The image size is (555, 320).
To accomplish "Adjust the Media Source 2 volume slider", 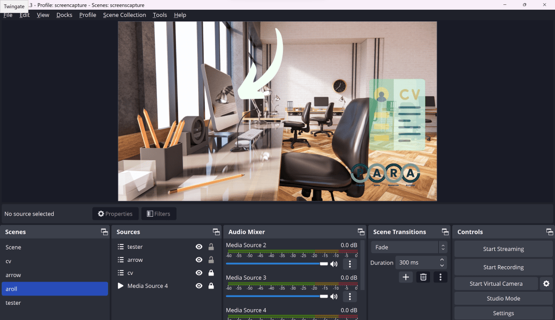I will [277, 263].
